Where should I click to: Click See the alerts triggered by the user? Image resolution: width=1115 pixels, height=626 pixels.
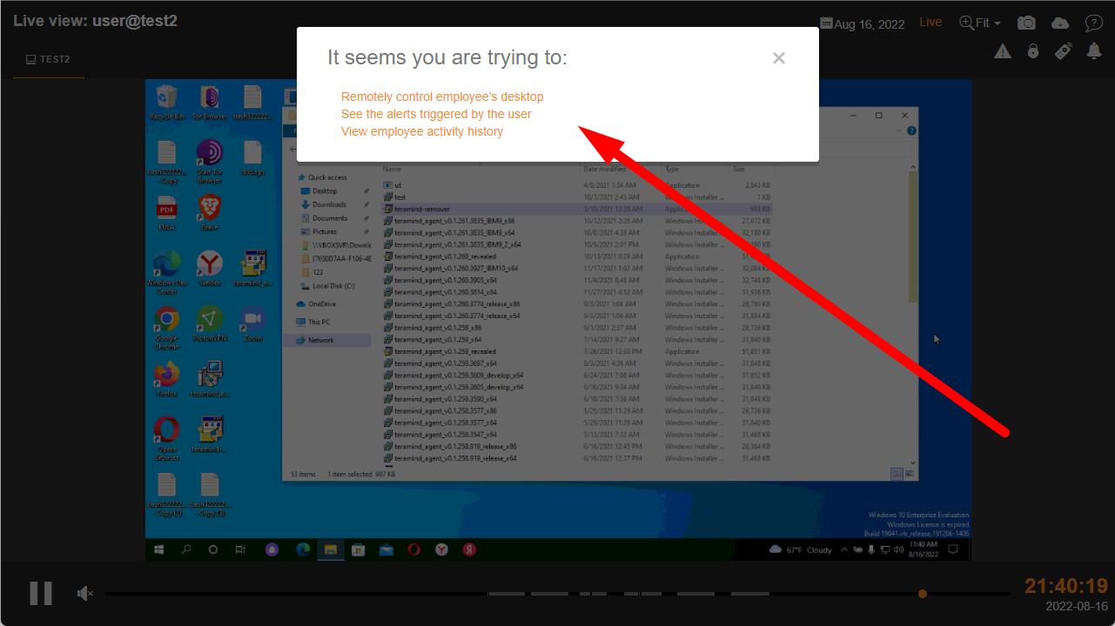[436, 114]
